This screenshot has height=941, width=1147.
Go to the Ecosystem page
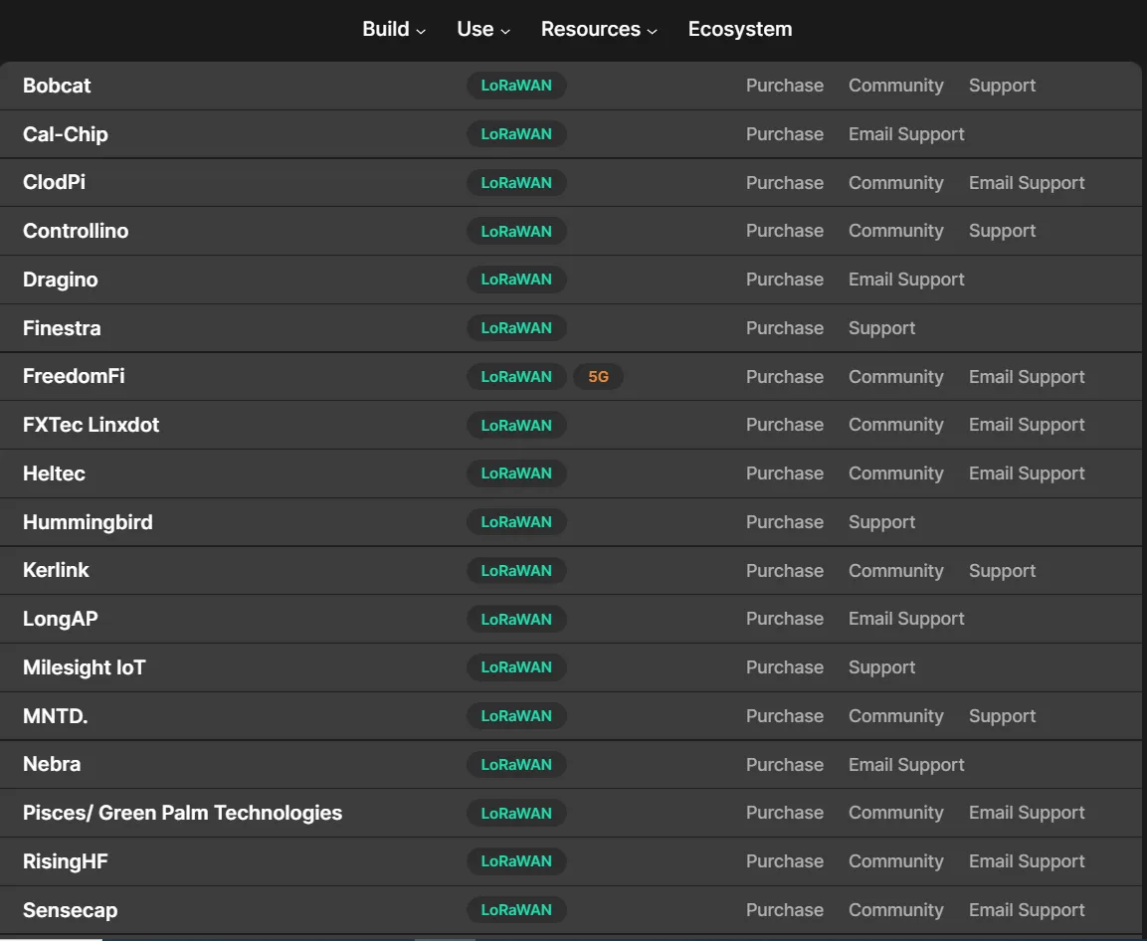click(x=739, y=29)
